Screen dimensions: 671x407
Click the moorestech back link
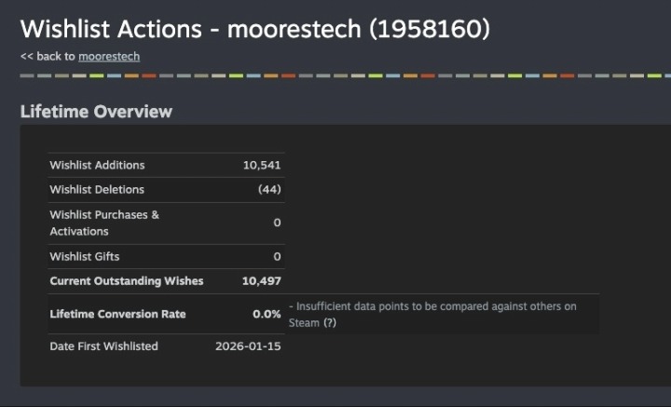109,57
